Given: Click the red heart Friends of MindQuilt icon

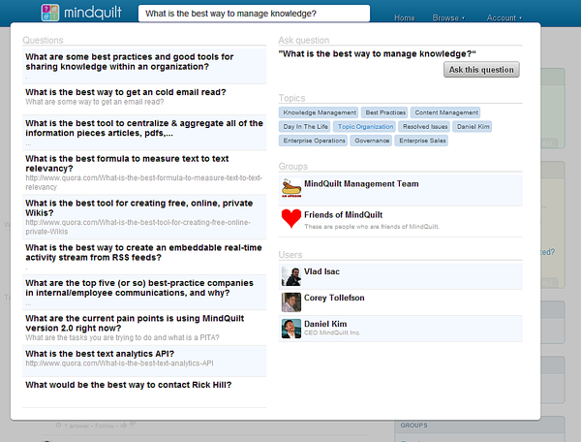Looking at the screenshot, I should click(x=291, y=218).
